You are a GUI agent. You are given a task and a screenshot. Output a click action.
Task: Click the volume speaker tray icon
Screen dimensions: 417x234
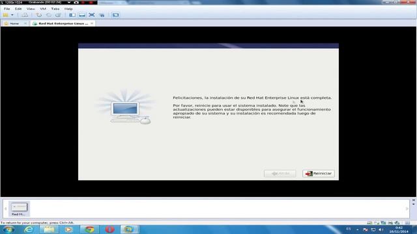(381, 229)
